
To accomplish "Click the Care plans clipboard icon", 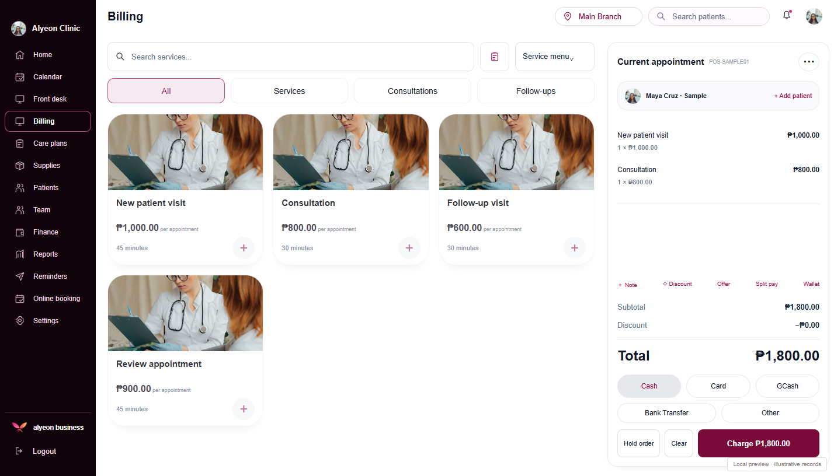I will pyautogui.click(x=20, y=143).
